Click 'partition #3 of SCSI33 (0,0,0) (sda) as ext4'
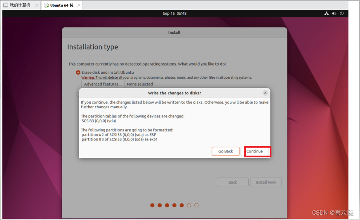360x220 pixels. pos(120,140)
